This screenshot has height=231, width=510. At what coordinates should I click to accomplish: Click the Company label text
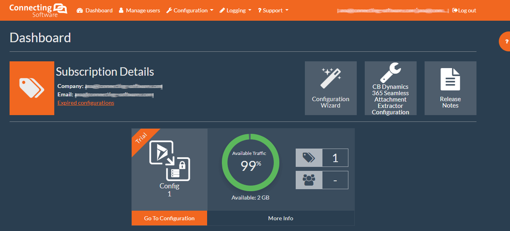tap(71, 86)
